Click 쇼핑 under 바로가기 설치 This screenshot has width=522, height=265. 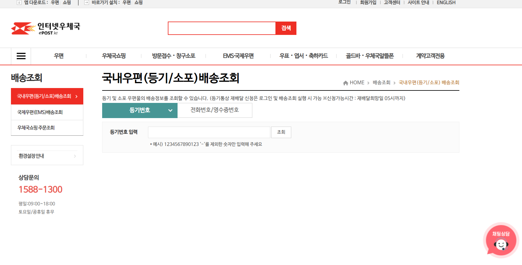coord(139,2)
